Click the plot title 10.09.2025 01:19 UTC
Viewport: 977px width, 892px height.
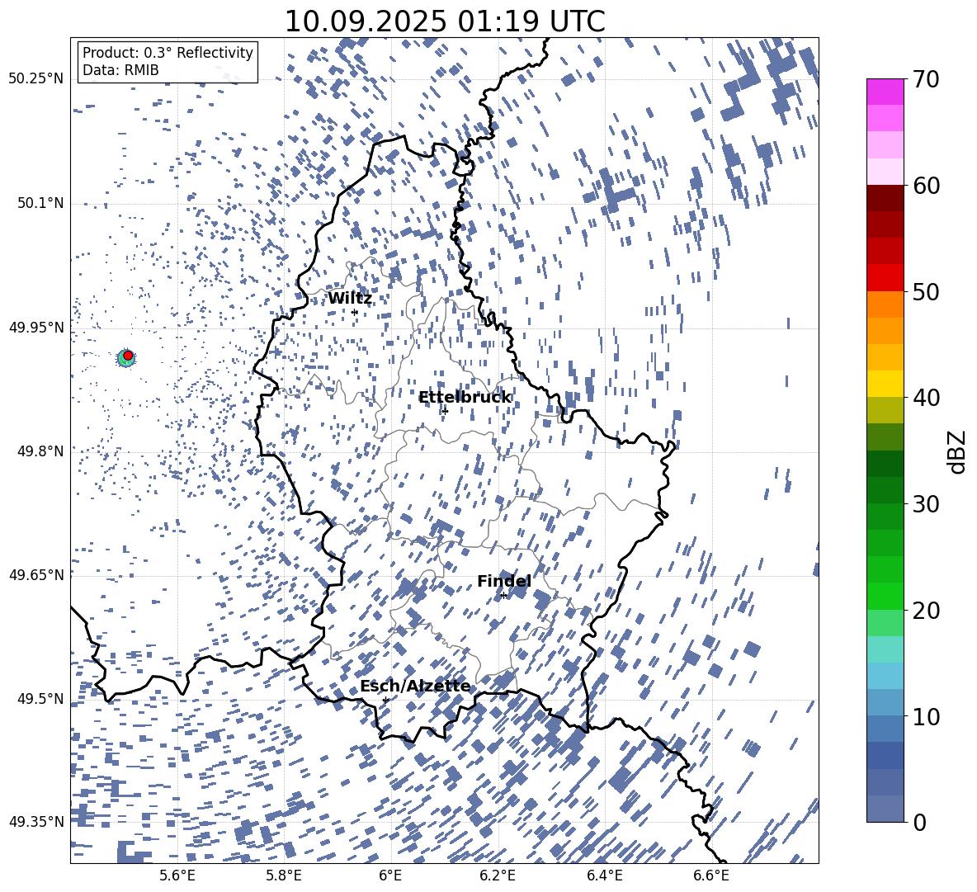coord(445,21)
